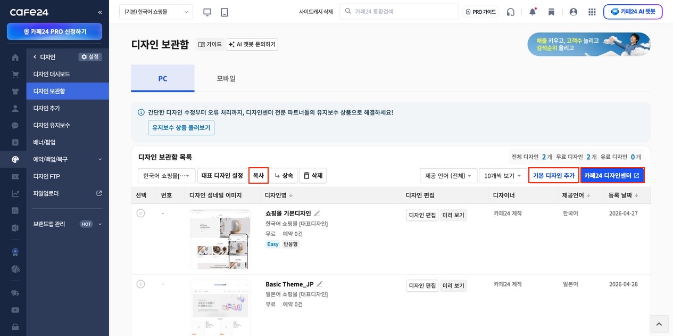
Task: Focus the 카페24 통합검색 search field
Action: [x=399, y=11]
